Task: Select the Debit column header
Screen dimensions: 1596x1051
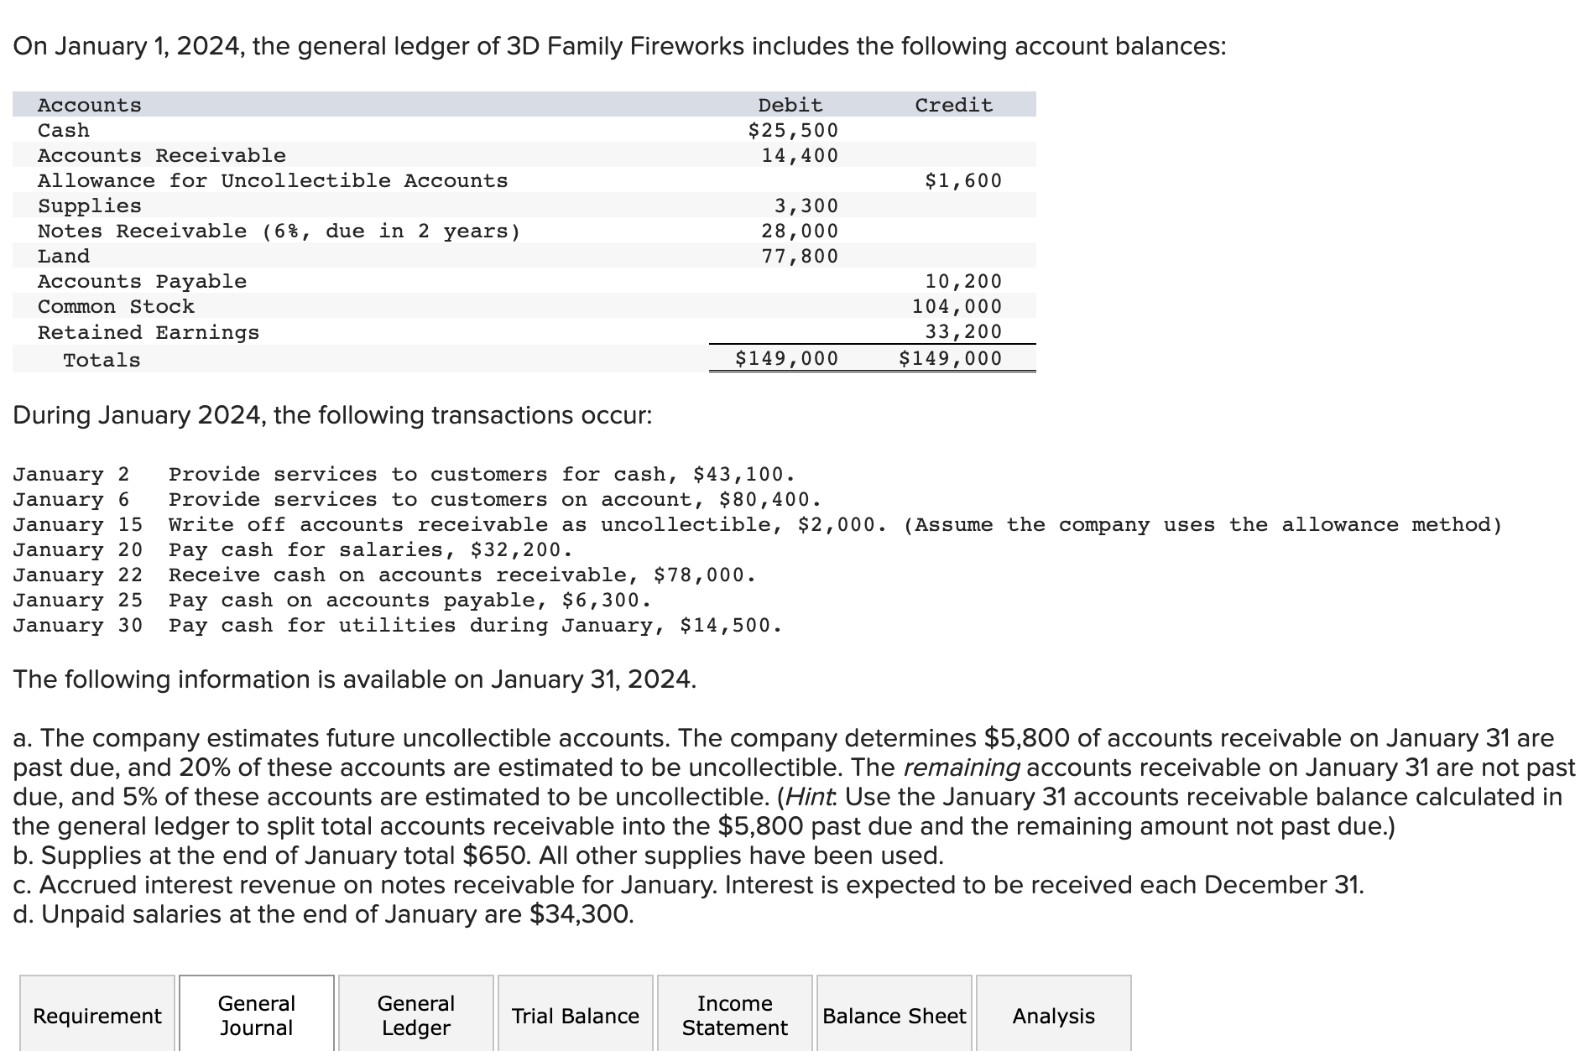Action: pyautogui.click(x=789, y=104)
